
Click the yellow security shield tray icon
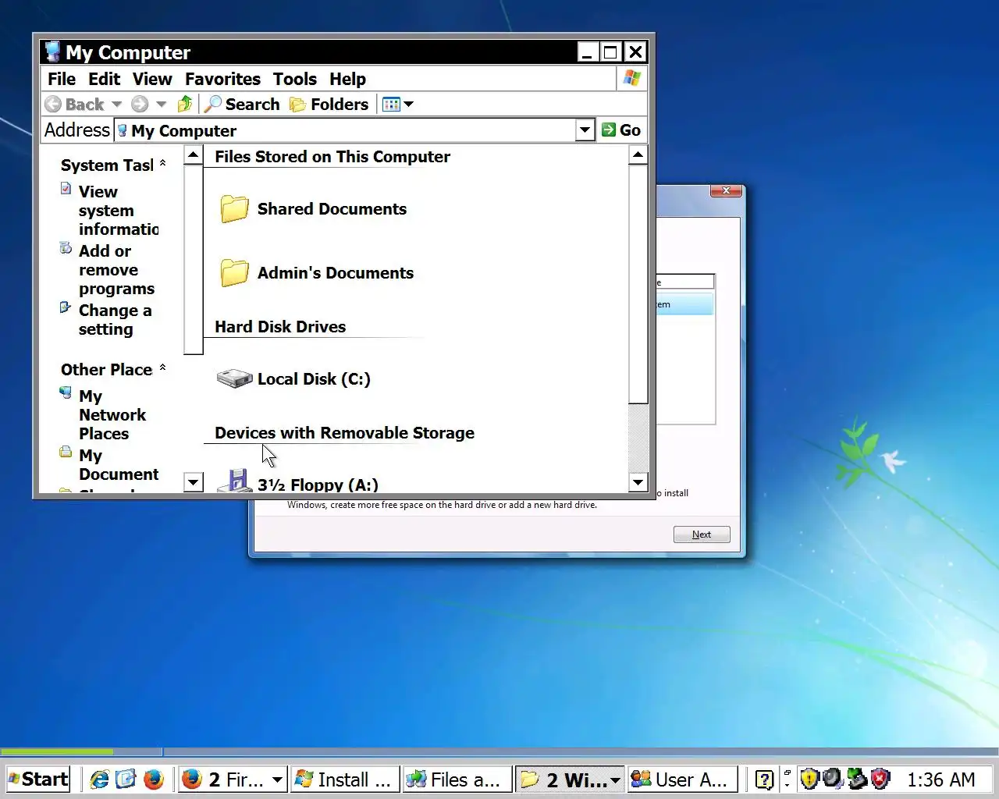pos(809,779)
